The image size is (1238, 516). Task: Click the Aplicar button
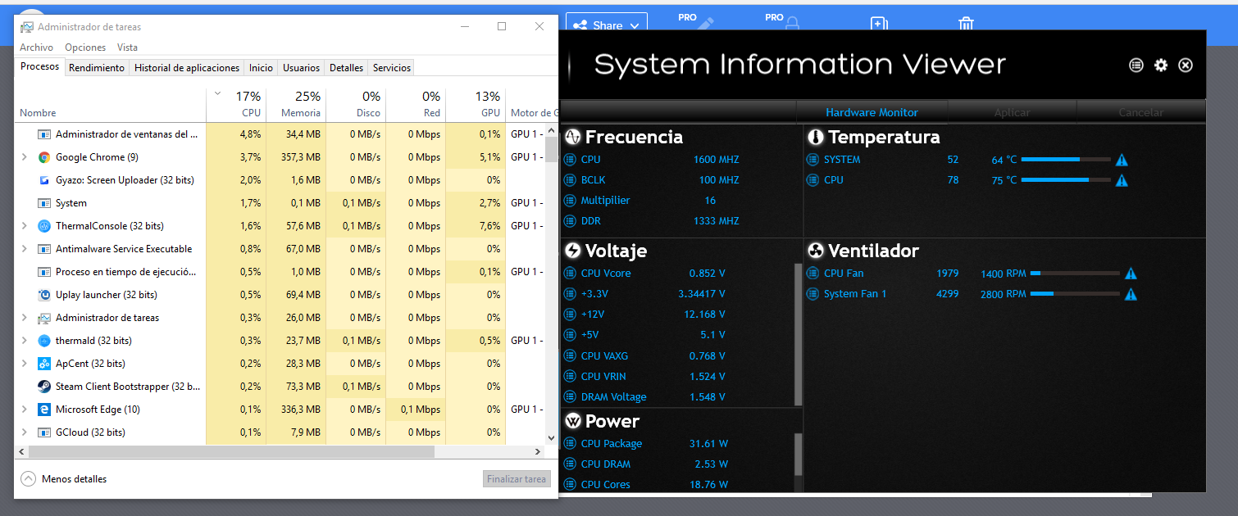pyautogui.click(x=1012, y=112)
